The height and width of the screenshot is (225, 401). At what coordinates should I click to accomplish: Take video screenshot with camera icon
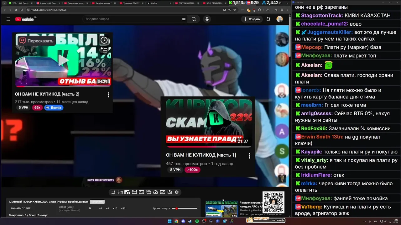coord(169,192)
